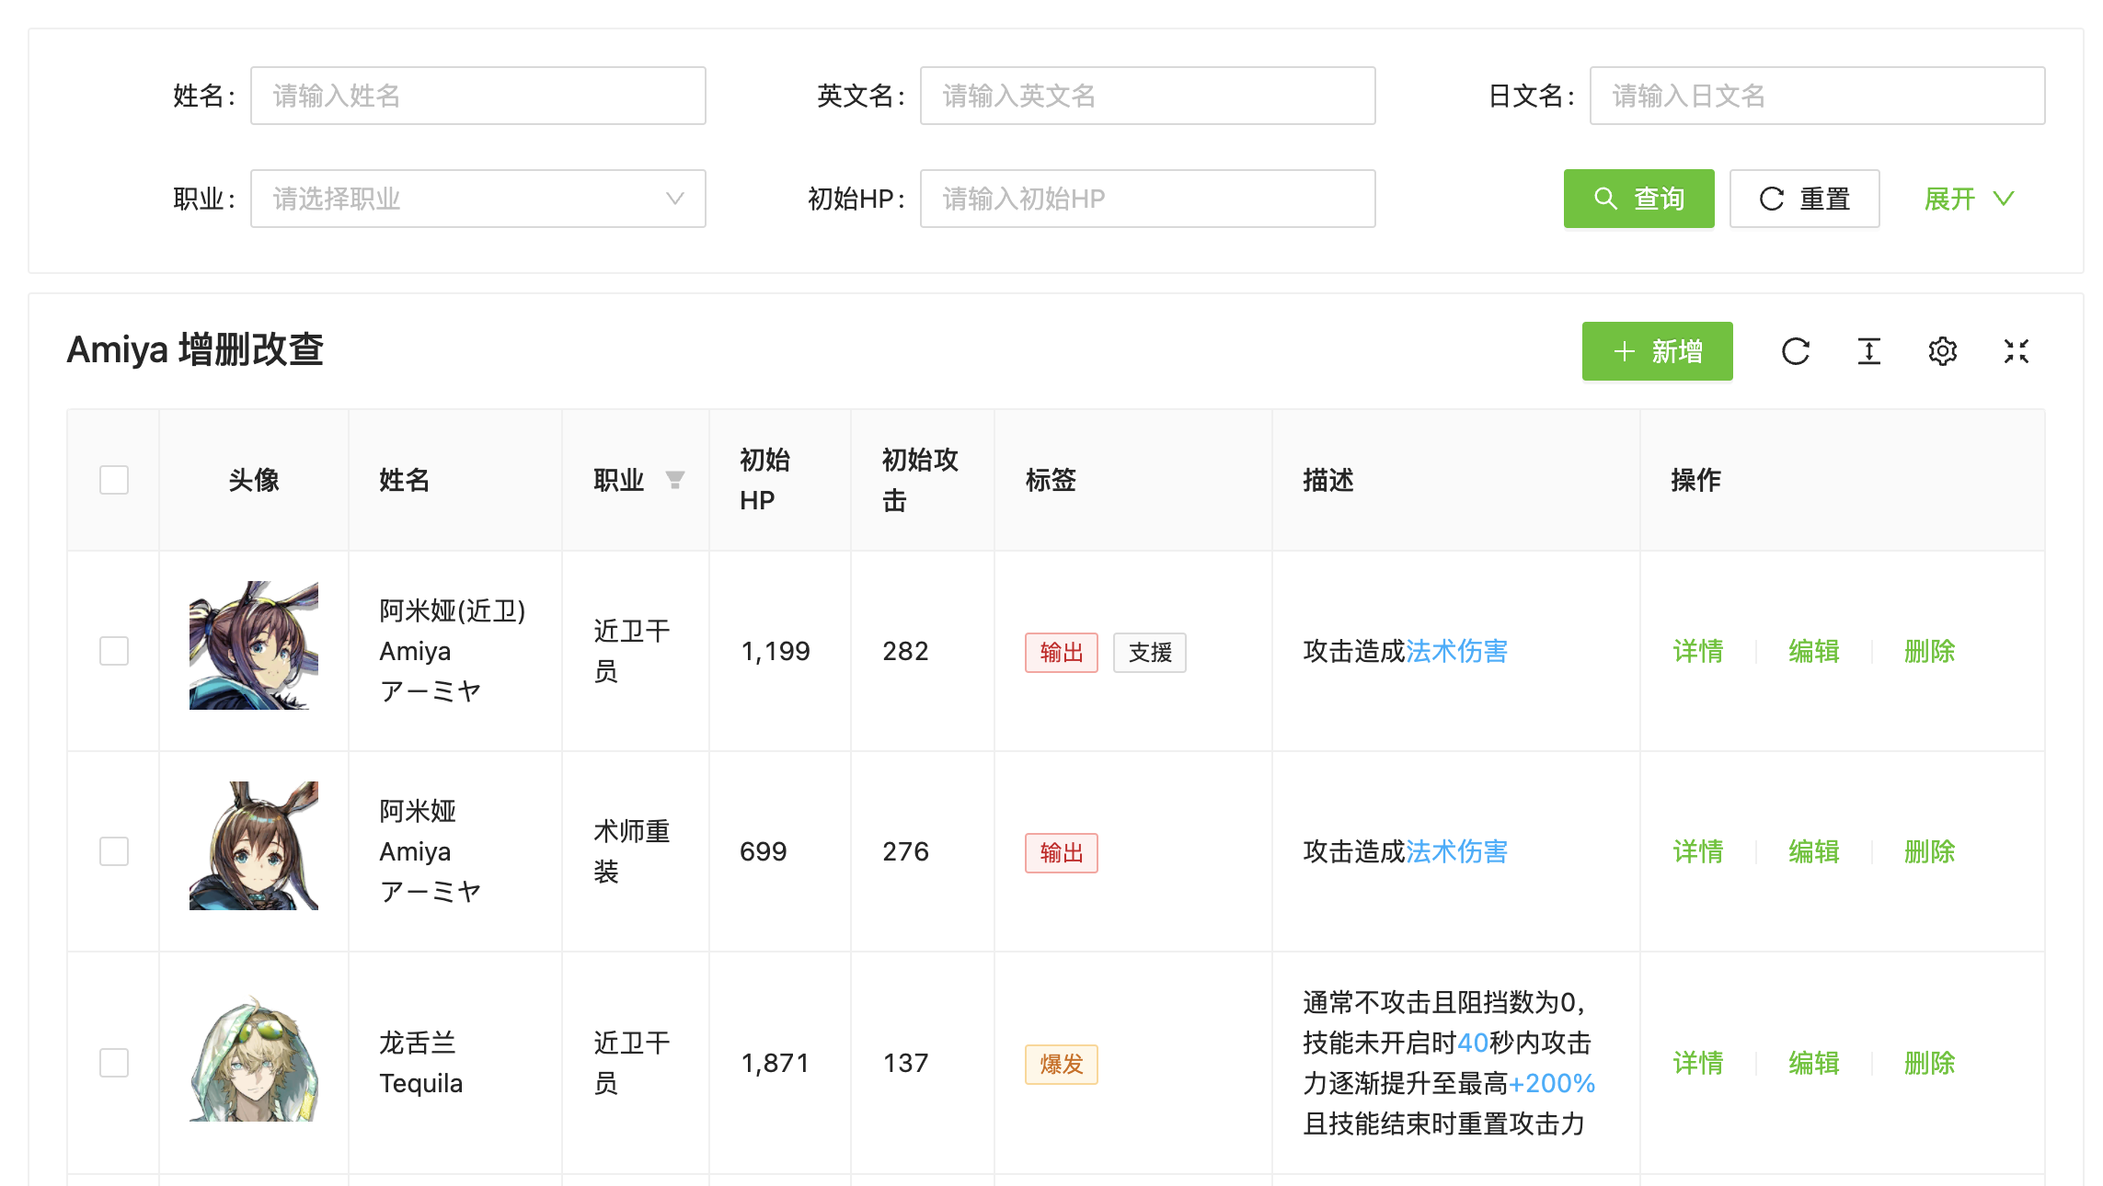Click 编辑 for the 术师重装 阿米娅 row

1813,851
